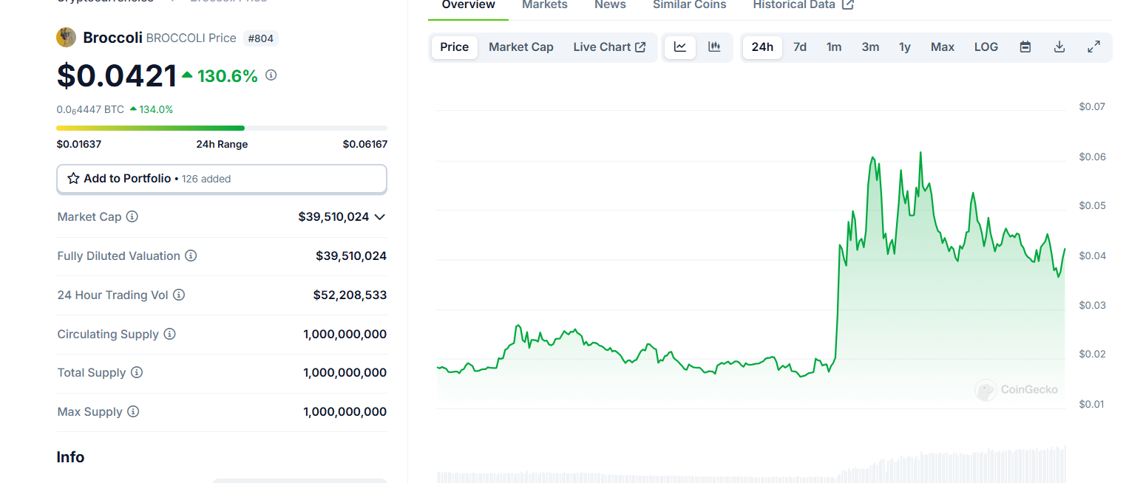The width and height of the screenshot is (1143, 483).
Task: Click the info icon next to 24 Hour Trading Vol
Action: click(179, 295)
